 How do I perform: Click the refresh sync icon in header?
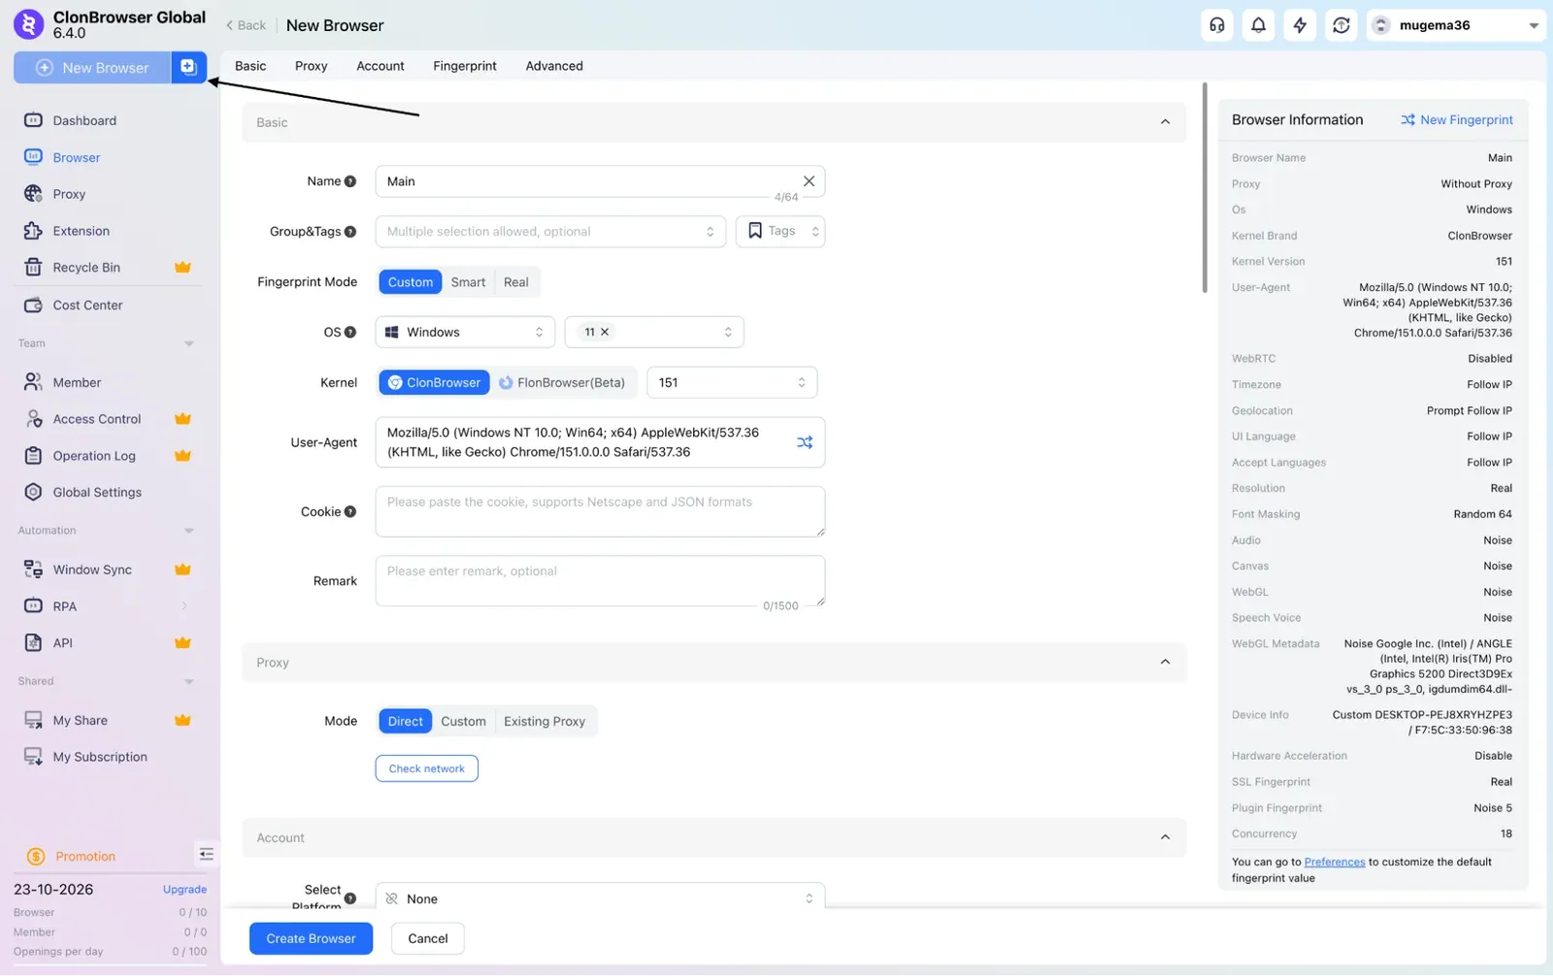click(x=1341, y=25)
